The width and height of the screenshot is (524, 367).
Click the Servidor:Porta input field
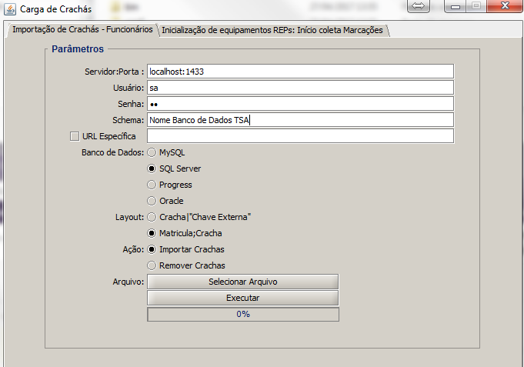[300, 72]
